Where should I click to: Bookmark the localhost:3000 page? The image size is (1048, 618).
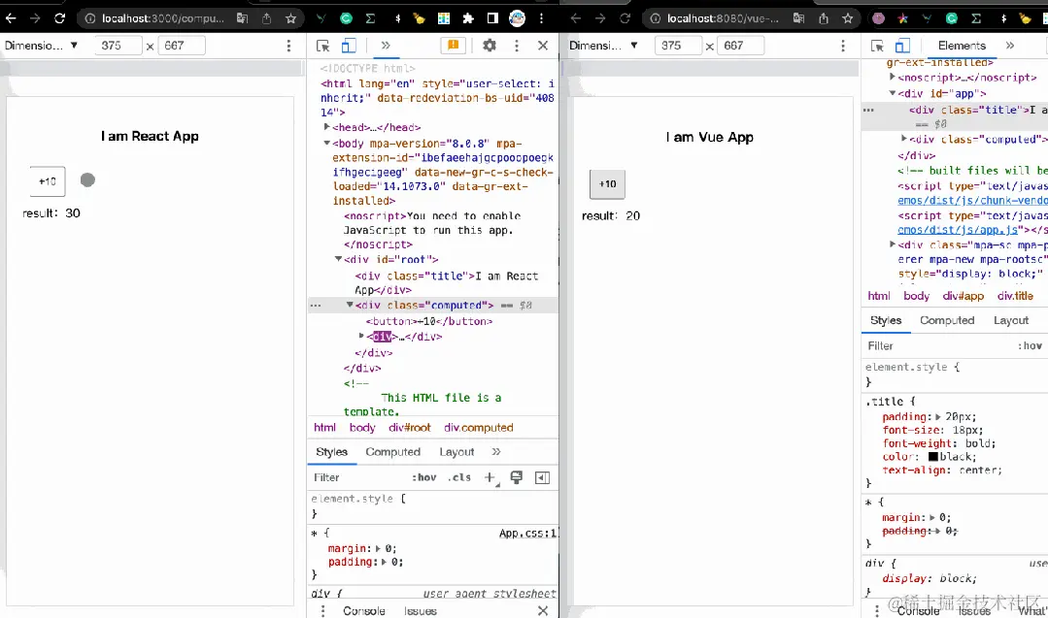pos(290,18)
